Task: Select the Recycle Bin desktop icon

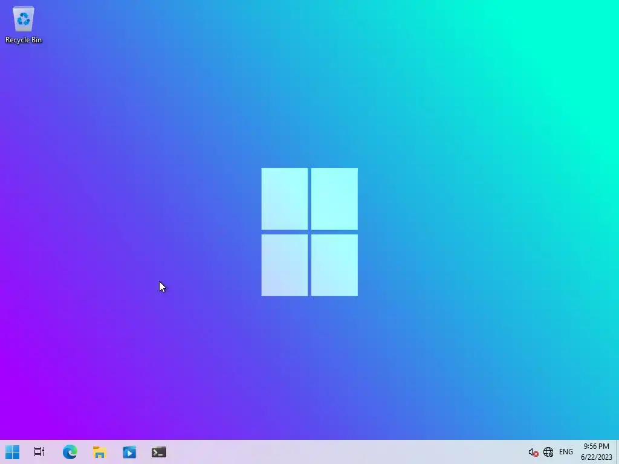Action: point(24,24)
